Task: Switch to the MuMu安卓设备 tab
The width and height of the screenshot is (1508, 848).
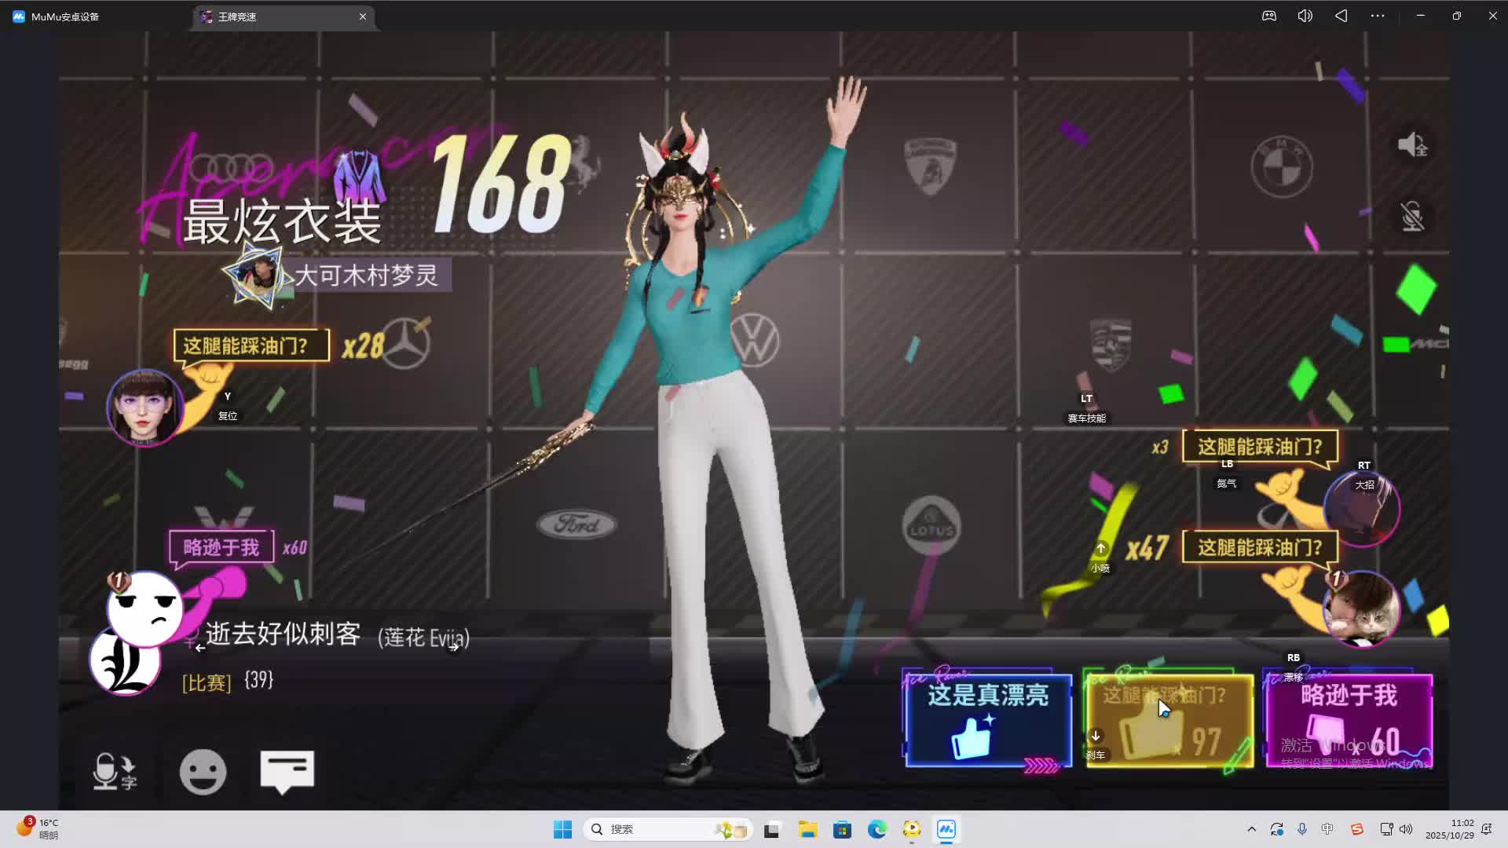Action: 64,16
